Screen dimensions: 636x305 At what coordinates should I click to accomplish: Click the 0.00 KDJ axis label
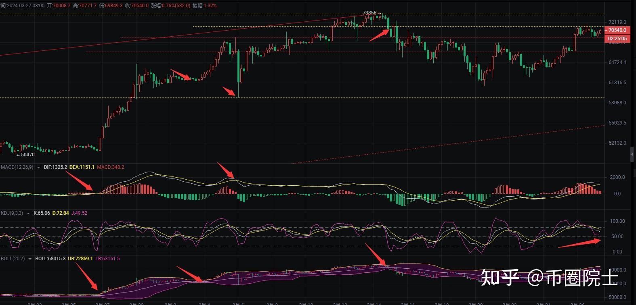[x=617, y=252]
